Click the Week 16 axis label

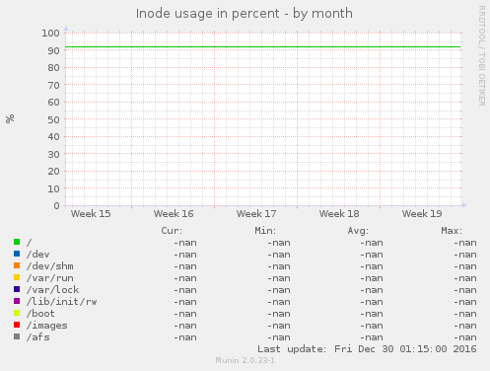(174, 214)
